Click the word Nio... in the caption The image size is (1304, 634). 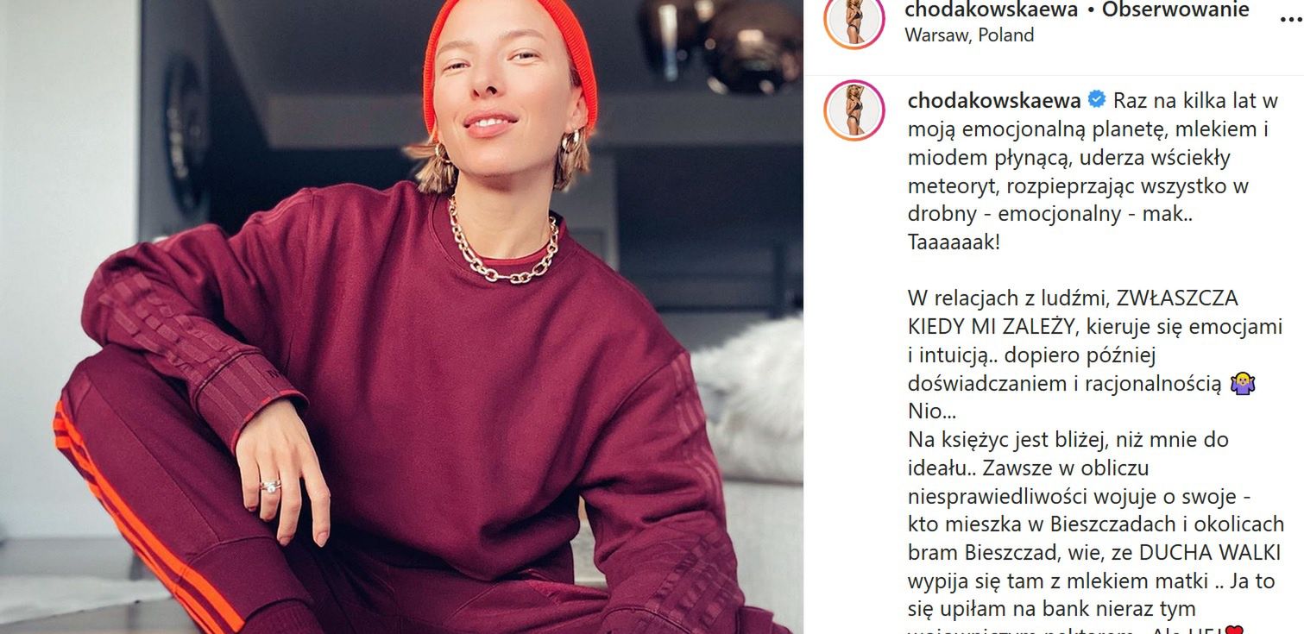pos(926,412)
